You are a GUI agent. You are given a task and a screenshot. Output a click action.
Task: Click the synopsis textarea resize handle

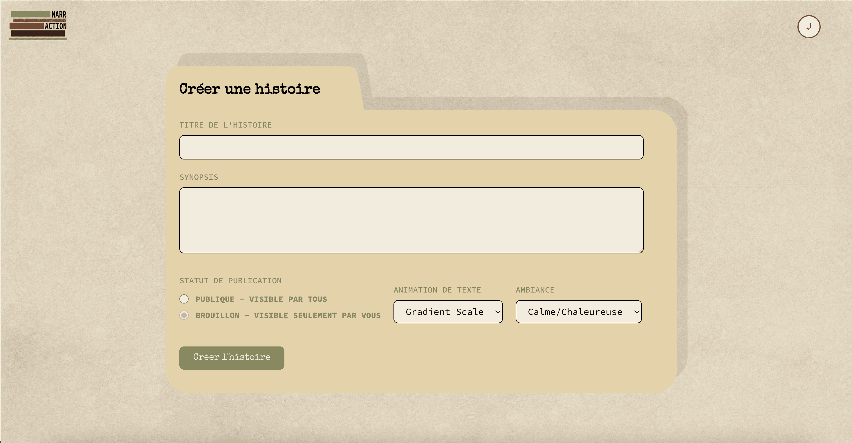[x=640, y=250]
